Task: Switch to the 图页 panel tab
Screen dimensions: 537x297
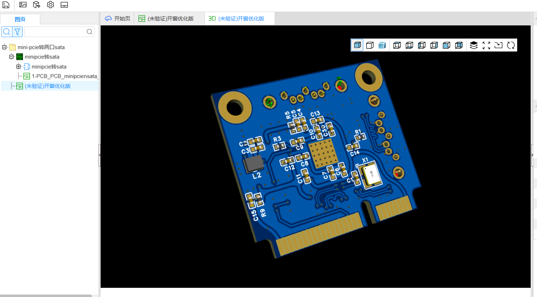Action: pos(20,19)
